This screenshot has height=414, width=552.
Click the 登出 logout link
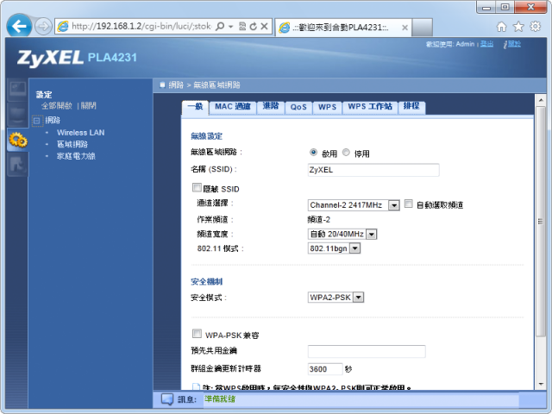click(486, 44)
